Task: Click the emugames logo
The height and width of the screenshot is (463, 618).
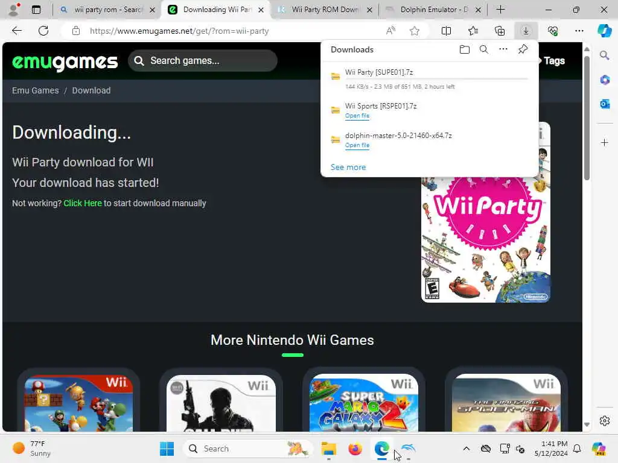Action: point(65,61)
